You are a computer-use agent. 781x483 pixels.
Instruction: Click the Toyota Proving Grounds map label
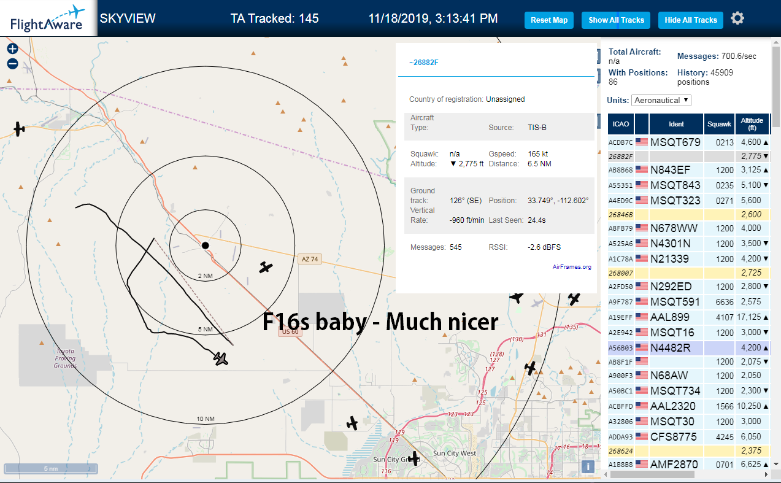coord(65,358)
